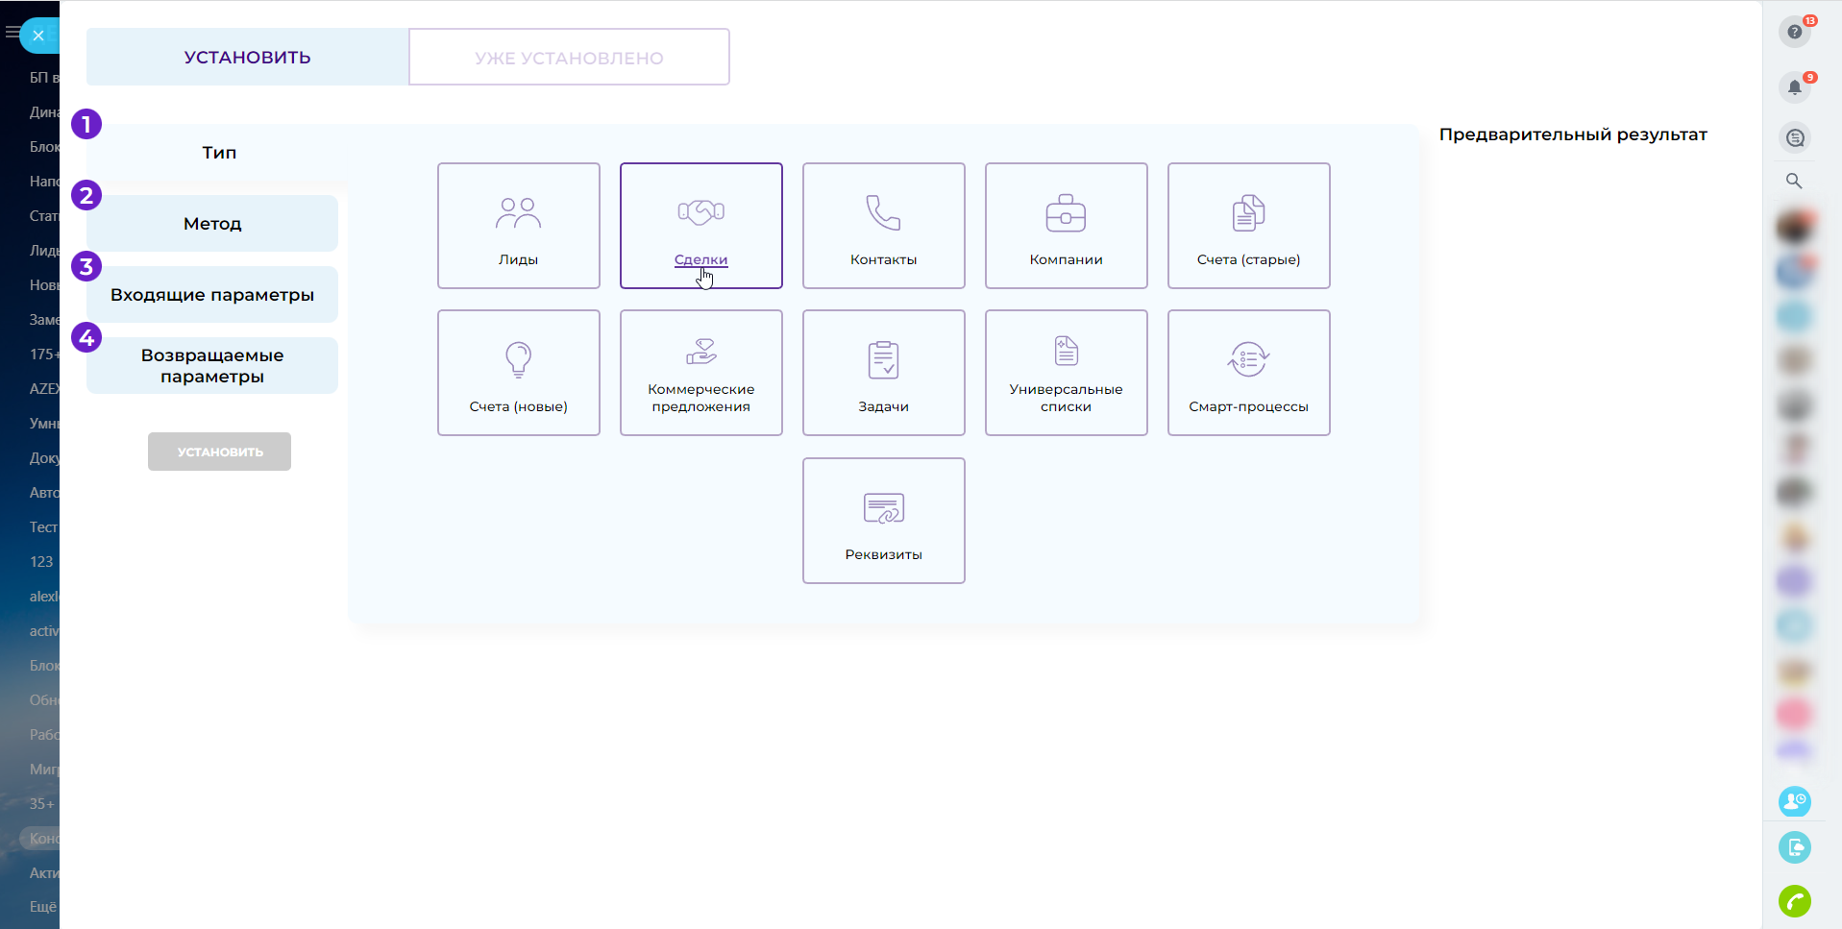Switch to the Уже установлено tab

[569, 58]
